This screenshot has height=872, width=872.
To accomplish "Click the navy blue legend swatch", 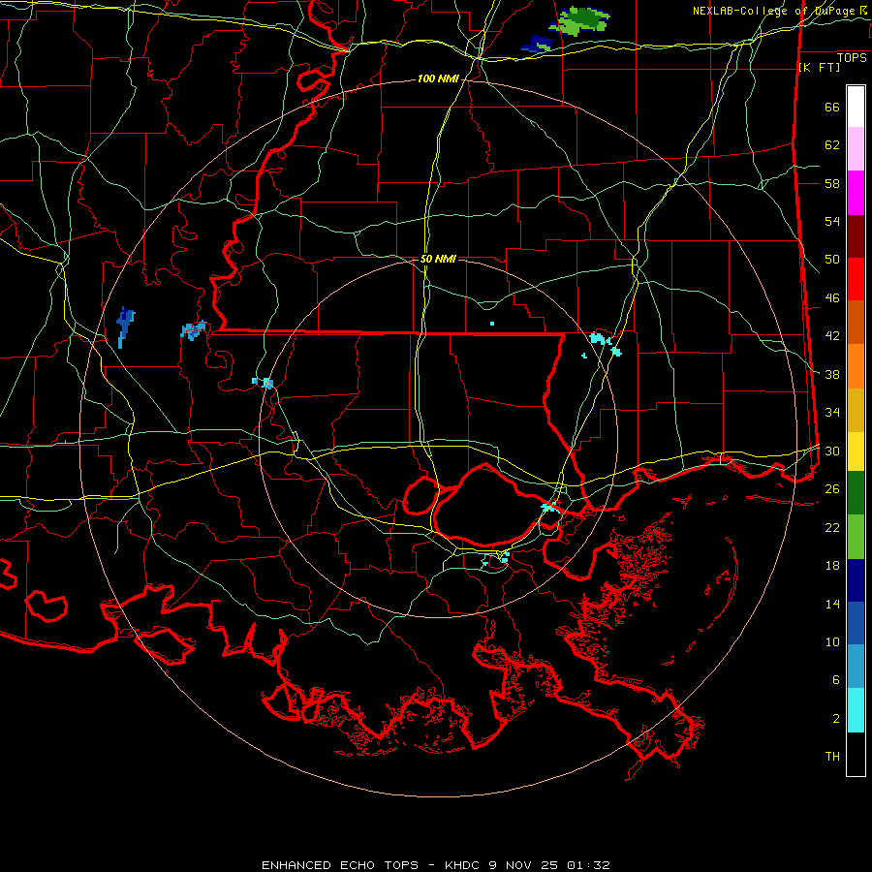I will 856,580.
